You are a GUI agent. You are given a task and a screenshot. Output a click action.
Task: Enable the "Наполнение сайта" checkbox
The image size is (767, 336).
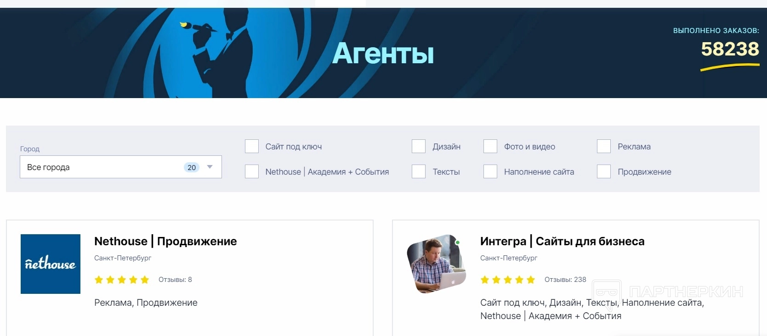(x=490, y=171)
